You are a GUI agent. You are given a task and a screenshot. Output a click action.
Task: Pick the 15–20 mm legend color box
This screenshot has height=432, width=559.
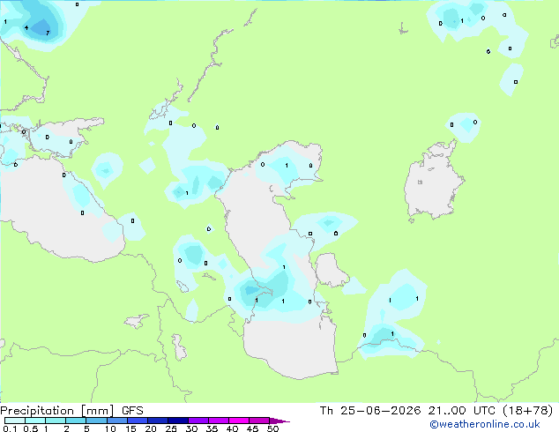pyautogui.click(x=138, y=421)
